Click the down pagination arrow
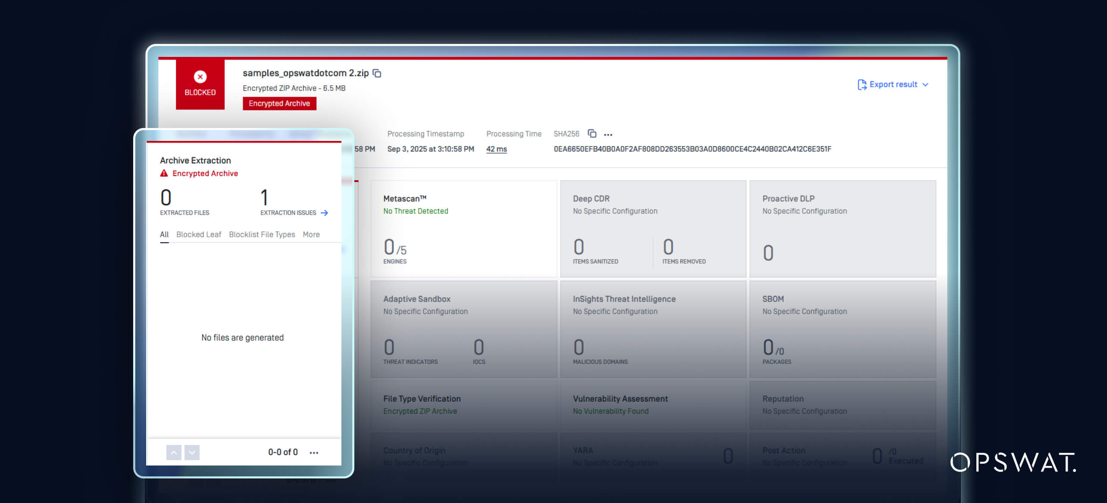The image size is (1107, 503). 192,453
